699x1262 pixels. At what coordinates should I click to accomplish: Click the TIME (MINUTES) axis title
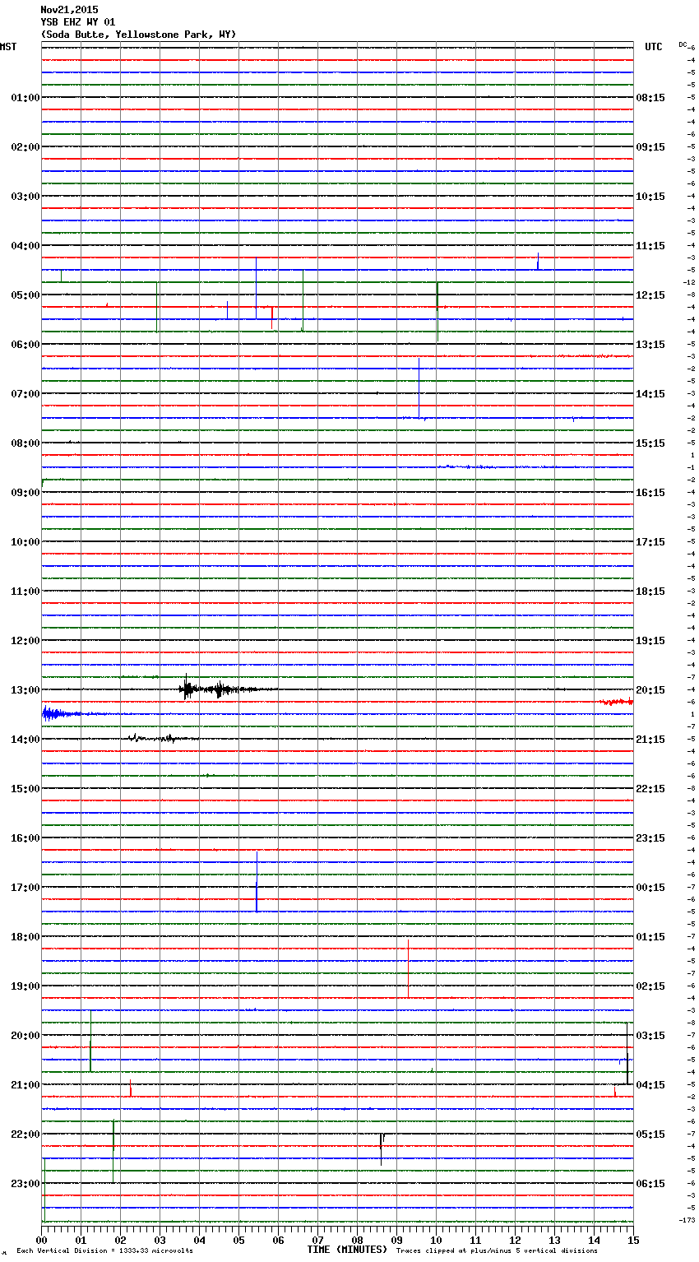click(347, 1250)
